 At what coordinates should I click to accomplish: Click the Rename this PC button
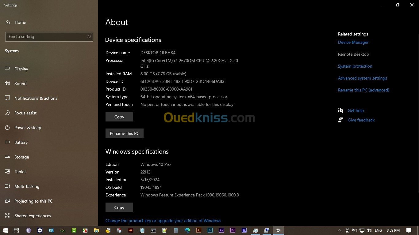125,133
